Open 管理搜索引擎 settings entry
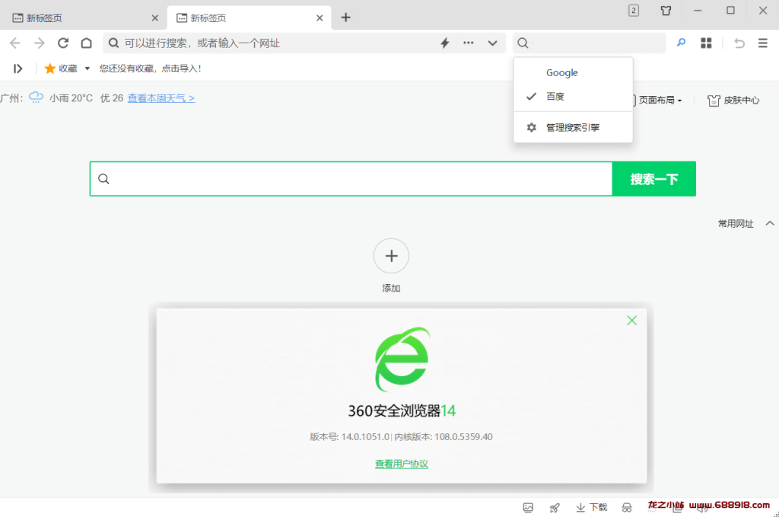 [573, 127]
